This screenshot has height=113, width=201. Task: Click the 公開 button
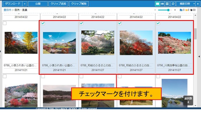[38, 4]
